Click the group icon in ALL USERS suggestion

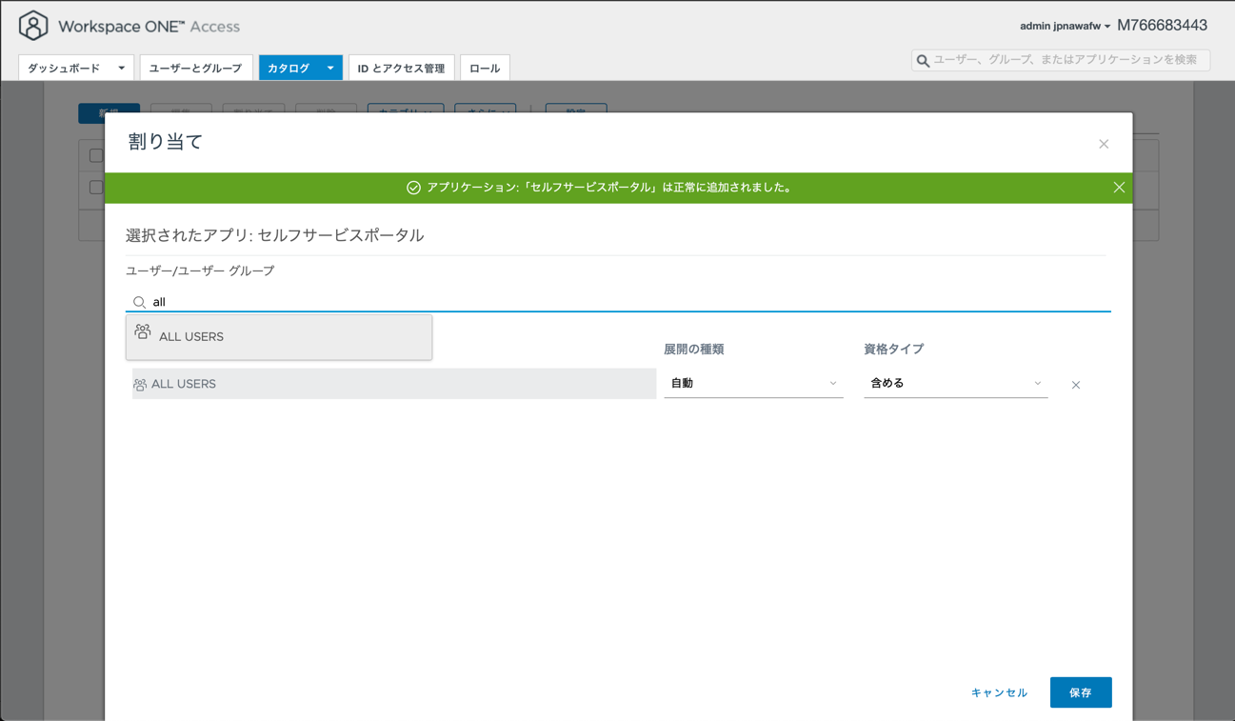pyautogui.click(x=143, y=331)
